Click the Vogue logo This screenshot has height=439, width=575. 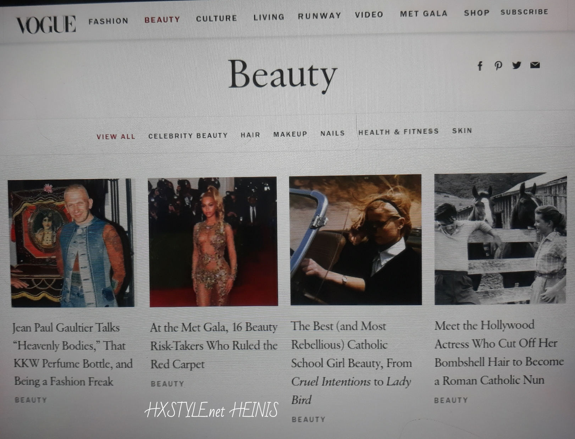coord(46,24)
